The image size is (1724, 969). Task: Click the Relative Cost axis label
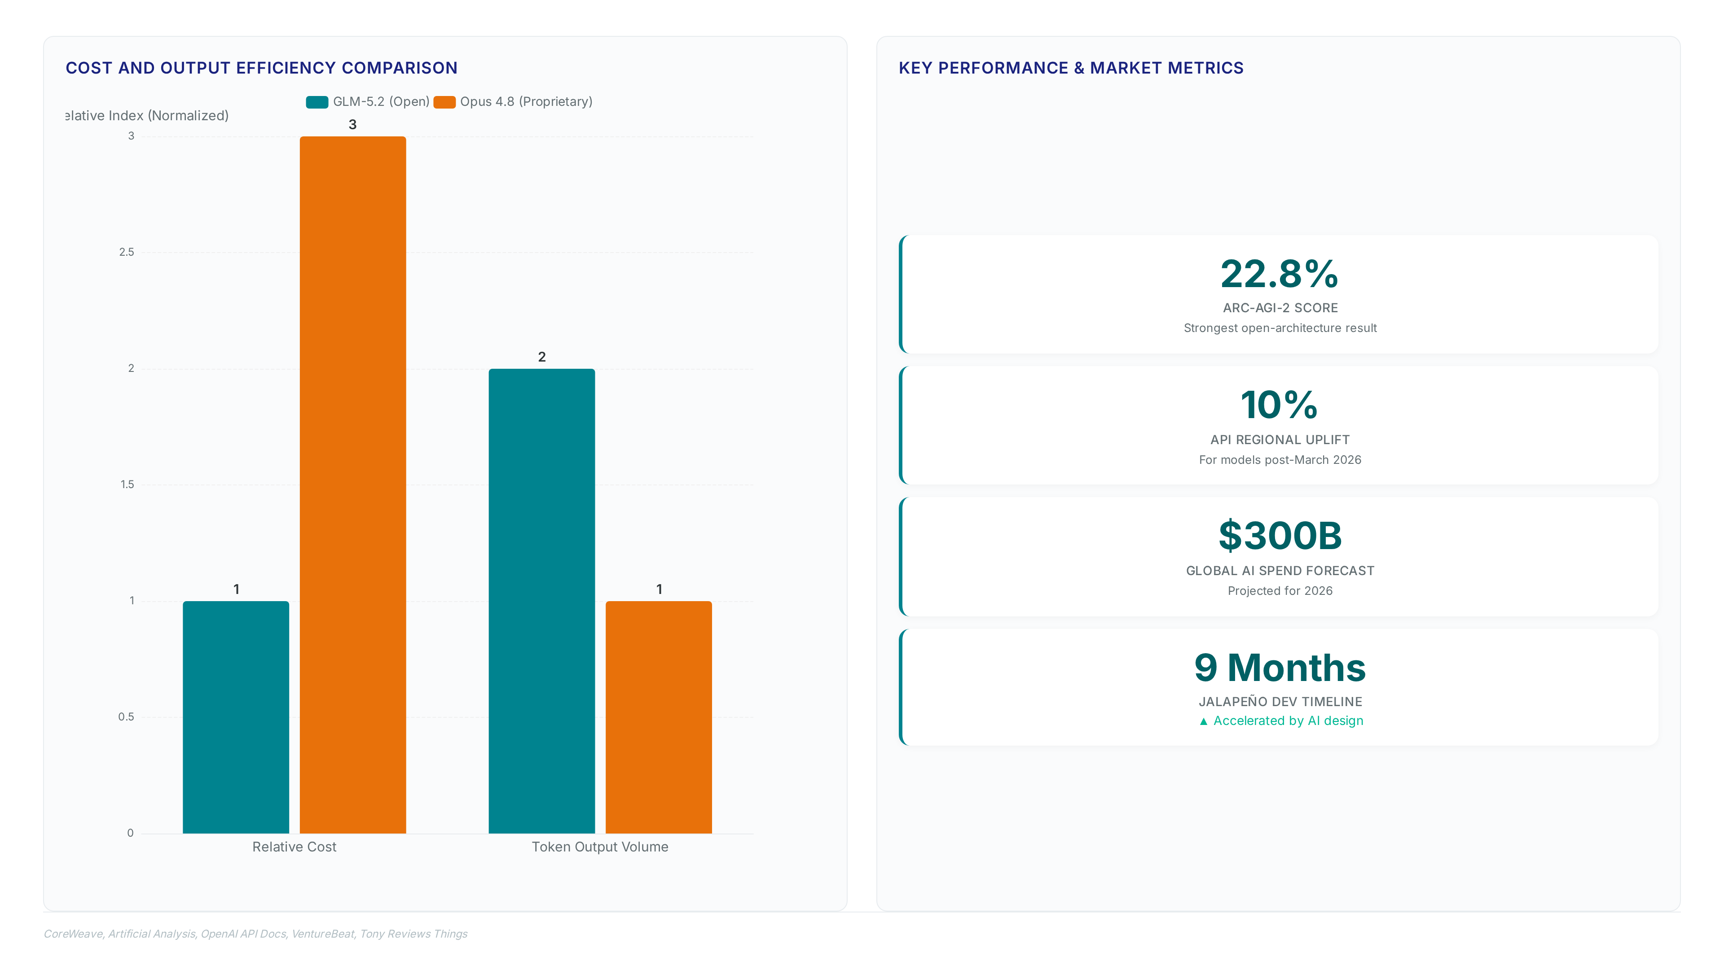[294, 847]
